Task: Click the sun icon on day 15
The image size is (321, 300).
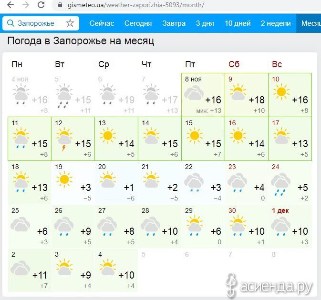Action: 195,135
